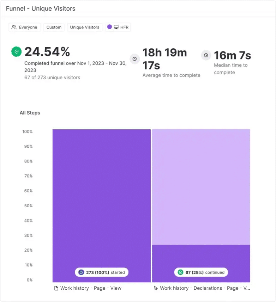
Task: Open the Custom date range chip
Action: (54, 27)
